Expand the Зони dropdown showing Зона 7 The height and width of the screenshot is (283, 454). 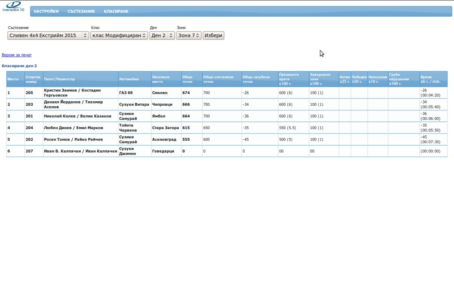(188, 35)
